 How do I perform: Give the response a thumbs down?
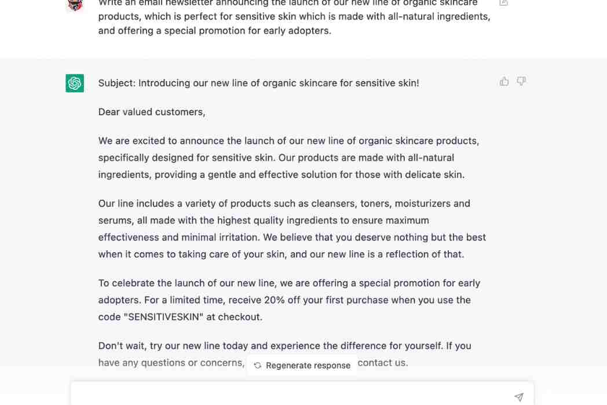521,81
